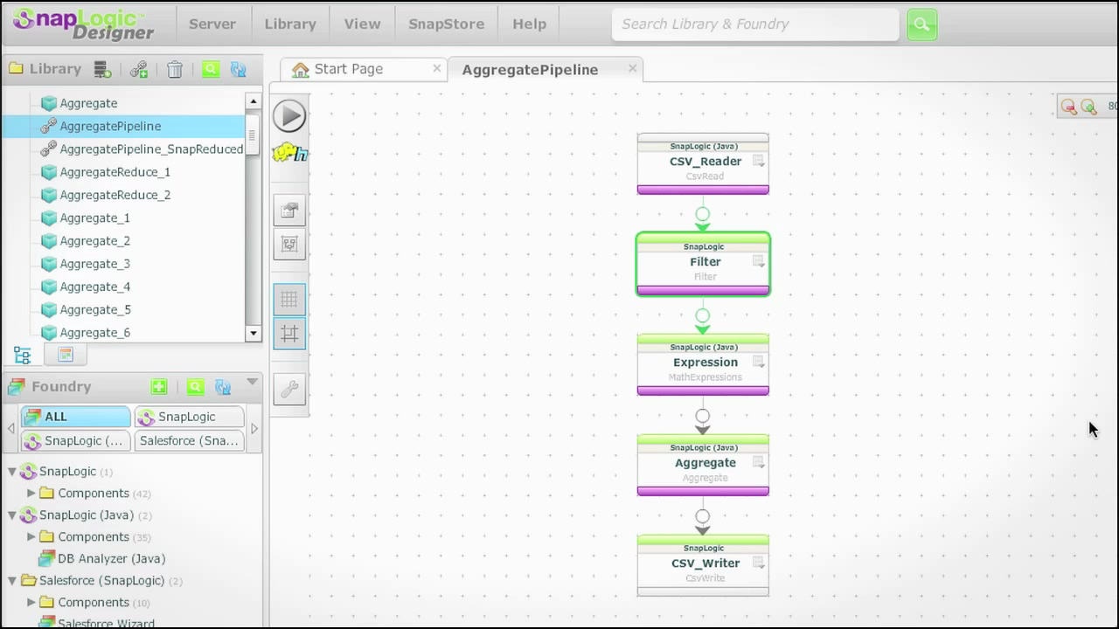Toggle the grid display button
Viewport: 1119px width, 629px height.
pyautogui.click(x=289, y=300)
